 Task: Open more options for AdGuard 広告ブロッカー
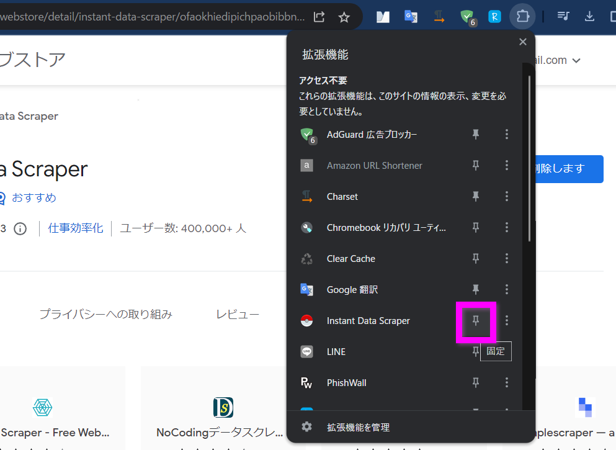507,135
